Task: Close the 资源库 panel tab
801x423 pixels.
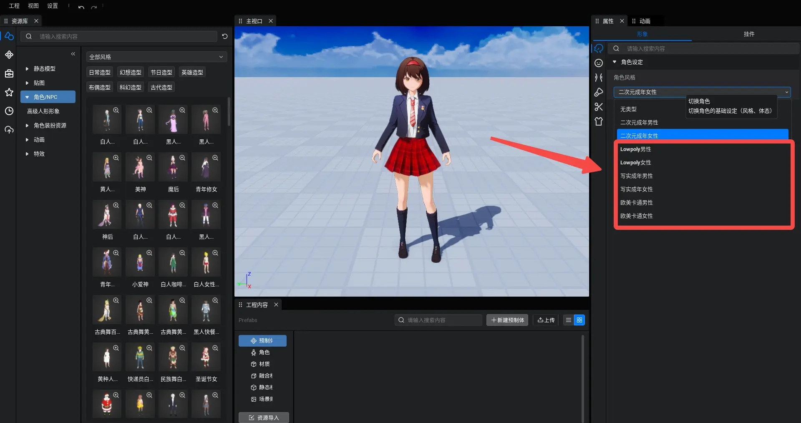Action: [x=36, y=21]
